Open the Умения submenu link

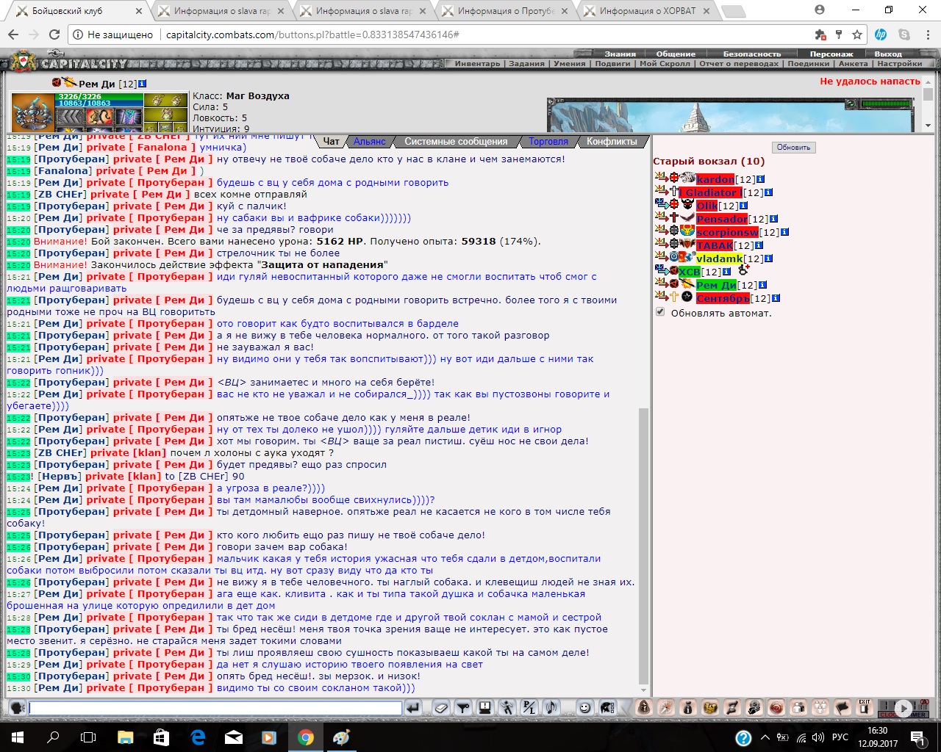(570, 64)
